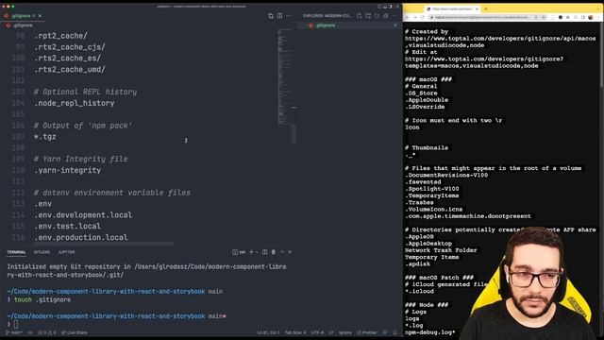Click the main branch status bar item
The image size is (604, 340).
click(14, 332)
